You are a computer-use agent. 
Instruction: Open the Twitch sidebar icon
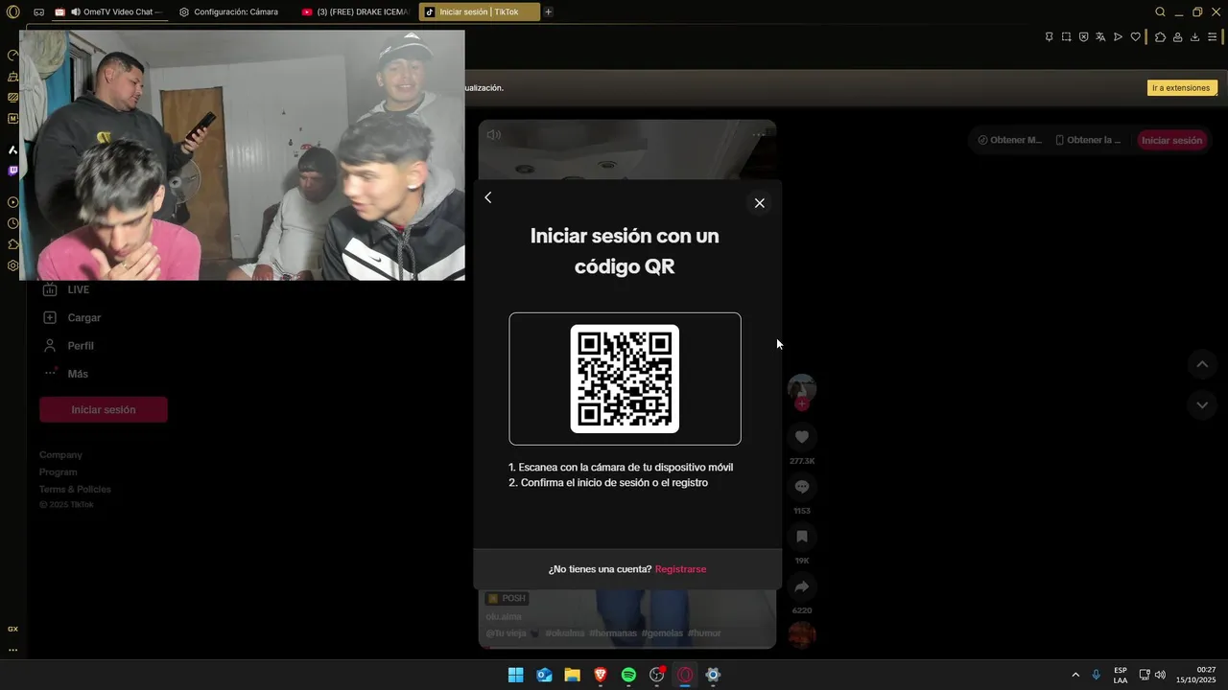[x=12, y=171]
